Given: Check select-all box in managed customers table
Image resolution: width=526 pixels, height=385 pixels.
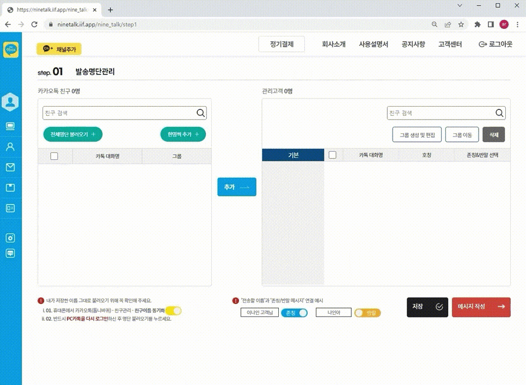Looking at the screenshot, I should pos(333,155).
